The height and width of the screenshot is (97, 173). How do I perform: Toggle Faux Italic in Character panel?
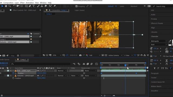(x=158, y=68)
